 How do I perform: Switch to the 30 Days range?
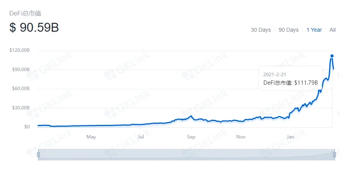[261, 30]
